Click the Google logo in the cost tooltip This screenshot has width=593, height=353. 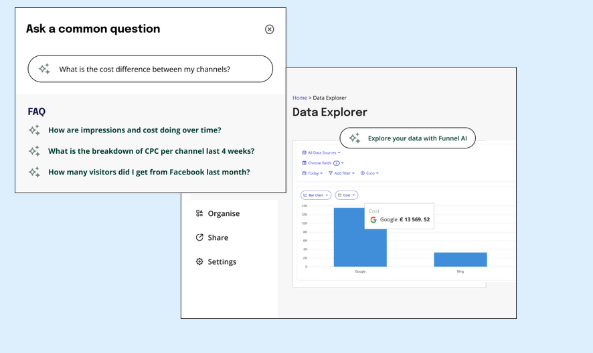(x=373, y=219)
